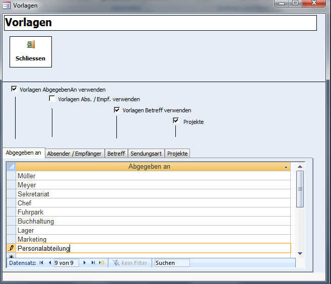Click in the Personalabteilung edit cell
The height and width of the screenshot is (284, 331).
pos(153,248)
